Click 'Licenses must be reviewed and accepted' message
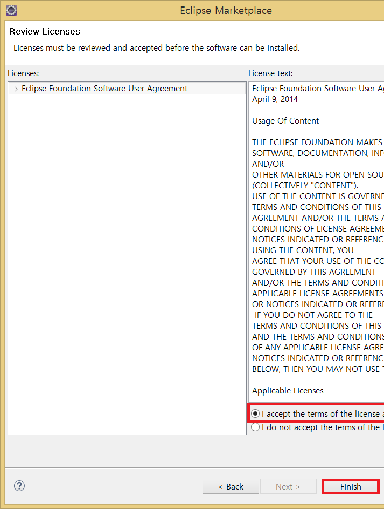The height and width of the screenshot is (509, 384). coord(156,48)
